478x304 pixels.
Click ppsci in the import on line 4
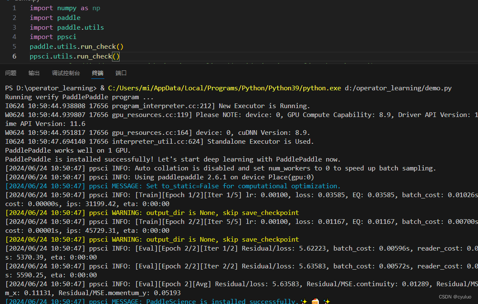point(67,36)
